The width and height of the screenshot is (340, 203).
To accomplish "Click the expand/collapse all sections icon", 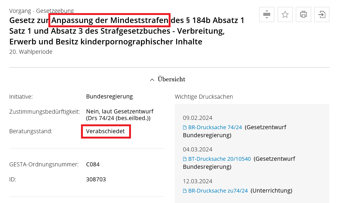I will pos(266,14).
